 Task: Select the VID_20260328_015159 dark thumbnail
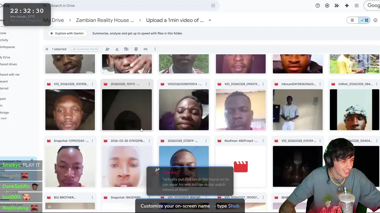pyautogui.click(x=298, y=167)
